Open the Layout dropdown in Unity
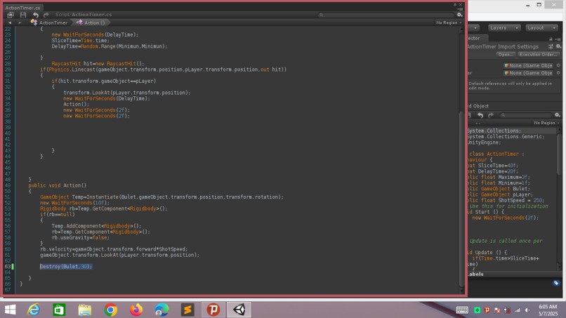The height and width of the screenshot is (318, 566). pos(541,28)
